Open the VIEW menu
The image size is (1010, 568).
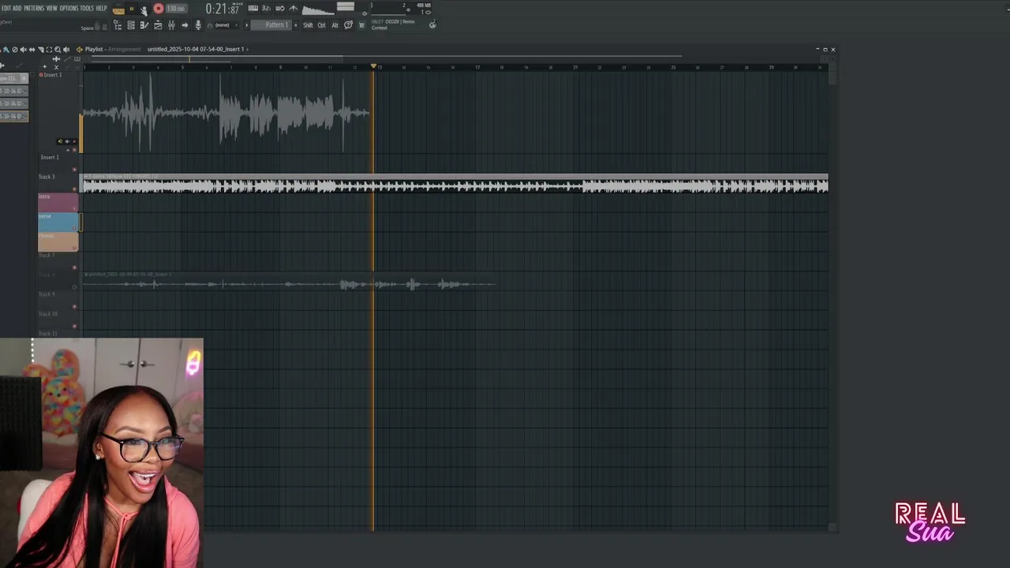pos(51,8)
